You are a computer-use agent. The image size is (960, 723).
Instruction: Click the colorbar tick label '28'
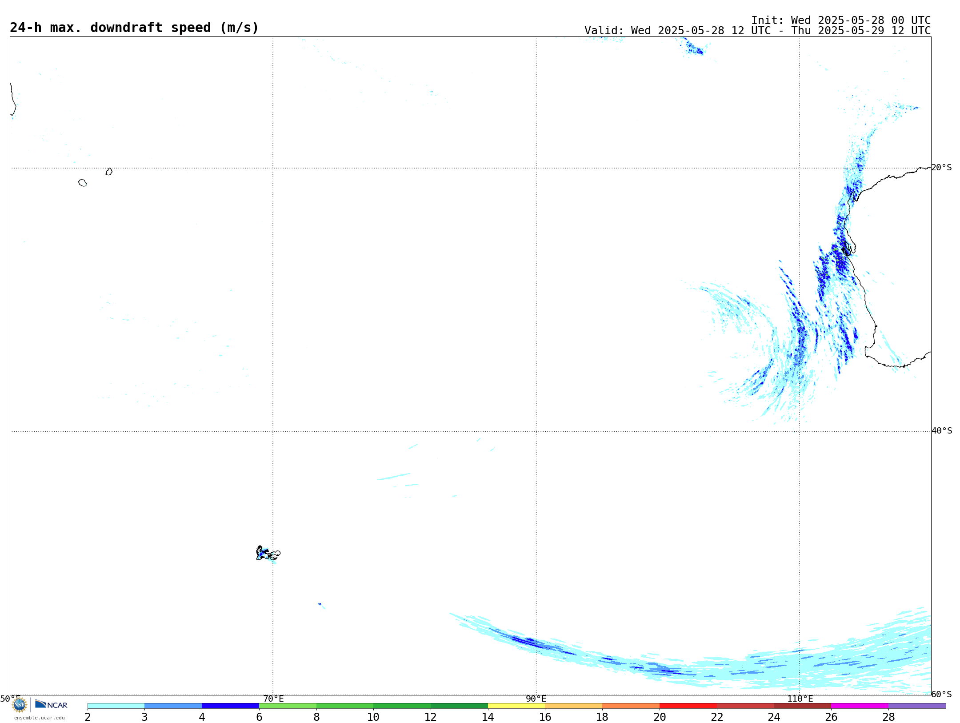tap(888, 717)
